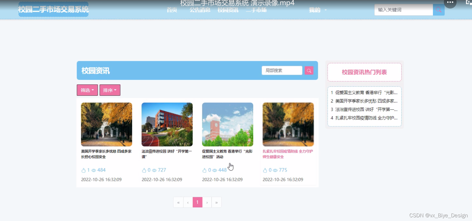The height and width of the screenshot is (221, 472).
Task: Click the thumbnail of 扎紧扎牢校园疫情防线 article
Action: [288, 124]
